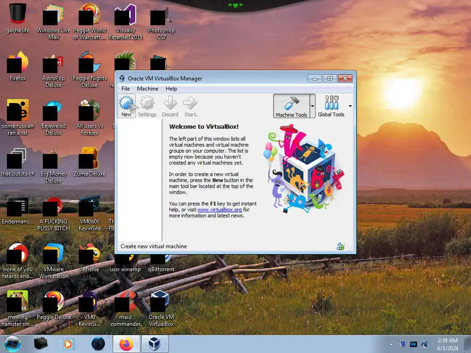Open the gacha life recycle bin icon
471x353 pixels.
pos(18,18)
